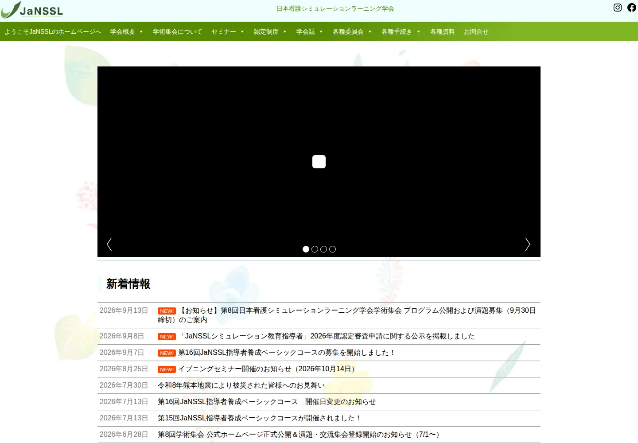Open イブニングセミナー開催のお知らせ link
The height and width of the screenshot is (443, 638).
(268, 369)
